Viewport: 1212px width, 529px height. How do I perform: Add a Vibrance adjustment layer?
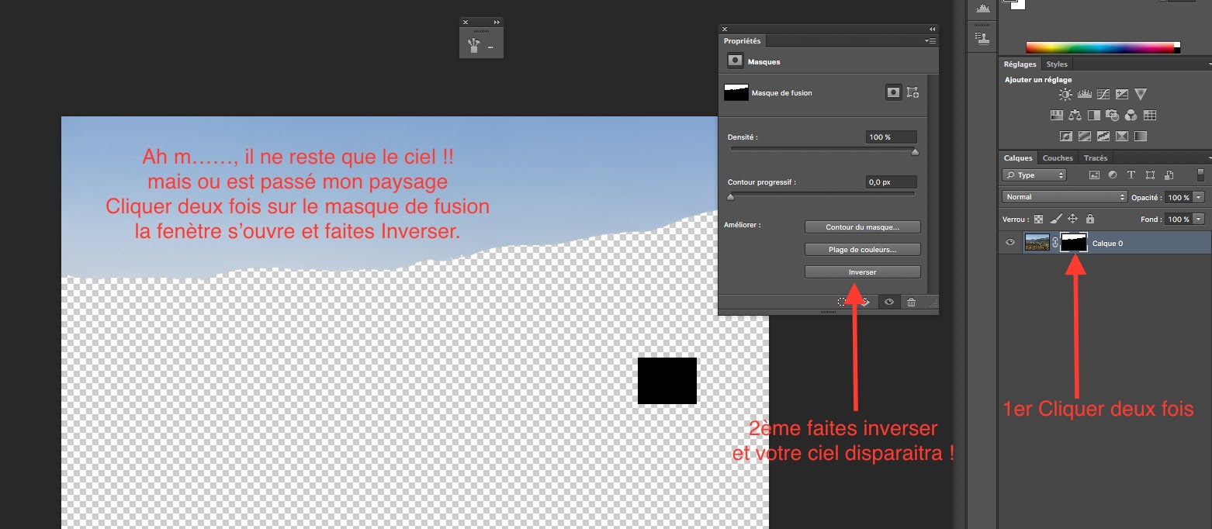(x=1141, y=95)
